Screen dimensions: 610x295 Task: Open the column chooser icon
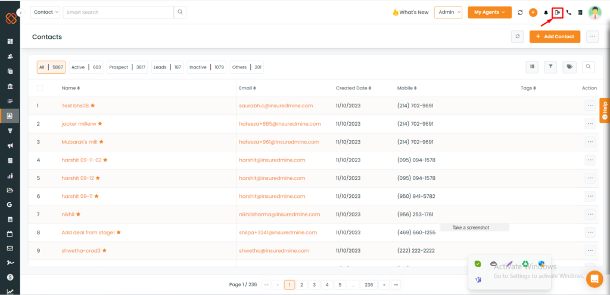[x=532, y=67]
